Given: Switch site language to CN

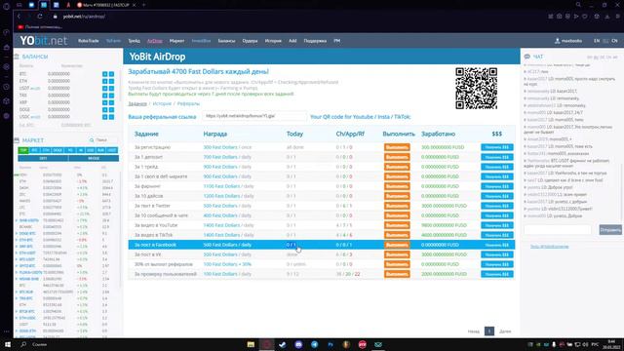Looking at the screenshot, I should 614,41.
